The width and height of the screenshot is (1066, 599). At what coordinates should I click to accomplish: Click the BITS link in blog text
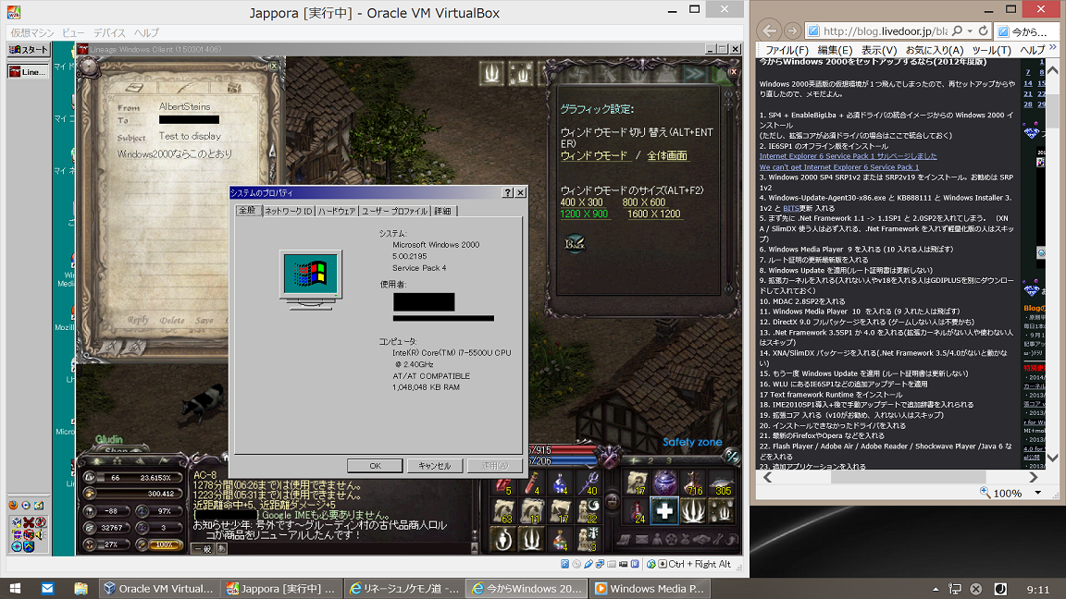[x=790, y=209]
